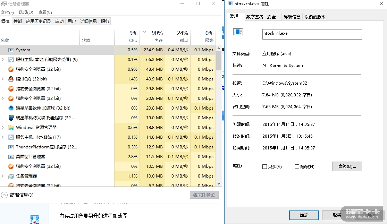Click the ntoskrnl.exe properties title bar icon

pos(230,3)
